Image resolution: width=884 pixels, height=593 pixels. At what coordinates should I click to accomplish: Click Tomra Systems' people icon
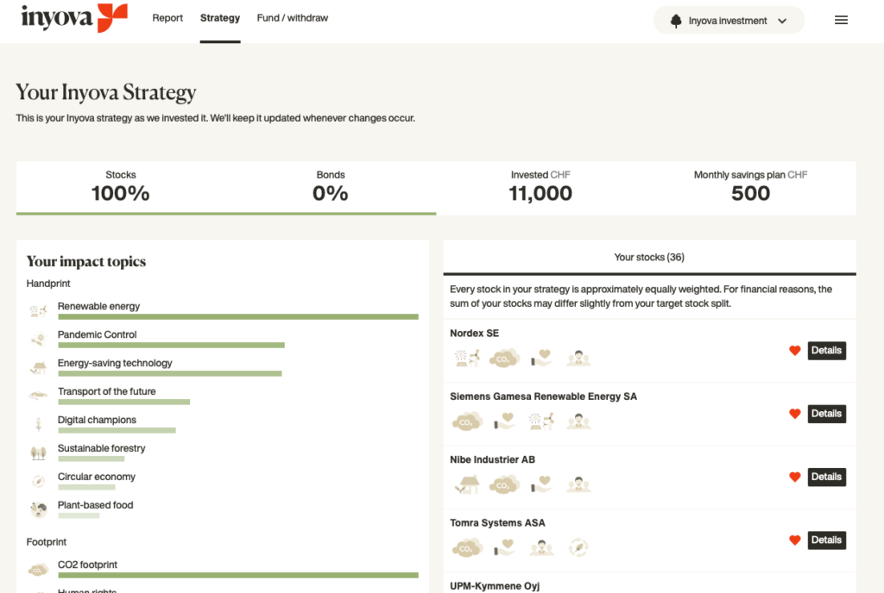(x=541, y=547)
